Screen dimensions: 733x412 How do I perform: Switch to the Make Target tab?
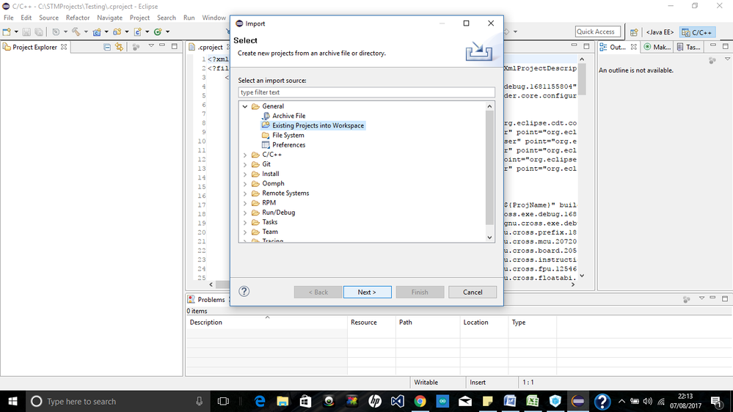pyautogui.click(x=657, y=47)
